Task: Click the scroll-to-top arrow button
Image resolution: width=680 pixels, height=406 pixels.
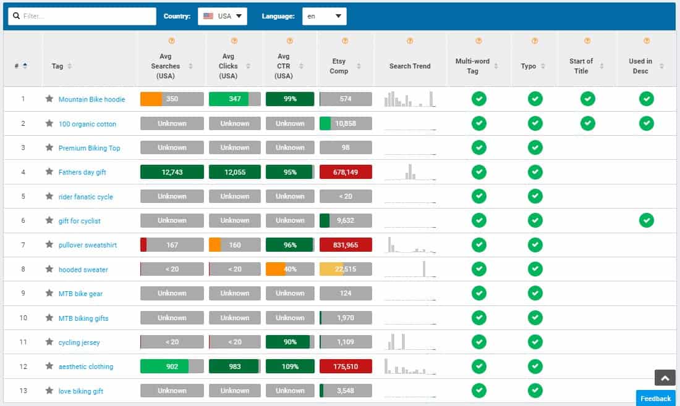Action: point(665,378)
